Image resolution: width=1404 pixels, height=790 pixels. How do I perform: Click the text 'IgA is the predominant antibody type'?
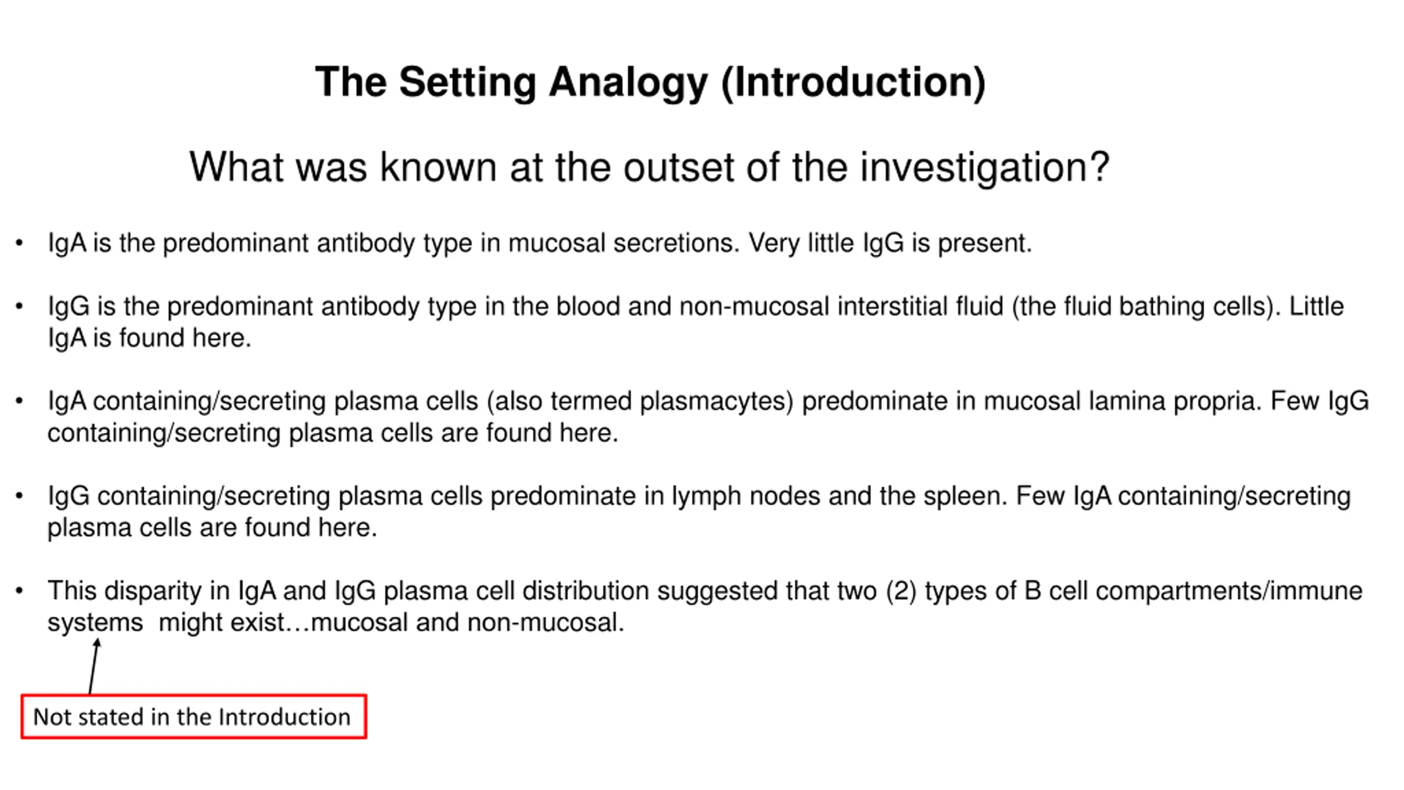coord(260,244)
